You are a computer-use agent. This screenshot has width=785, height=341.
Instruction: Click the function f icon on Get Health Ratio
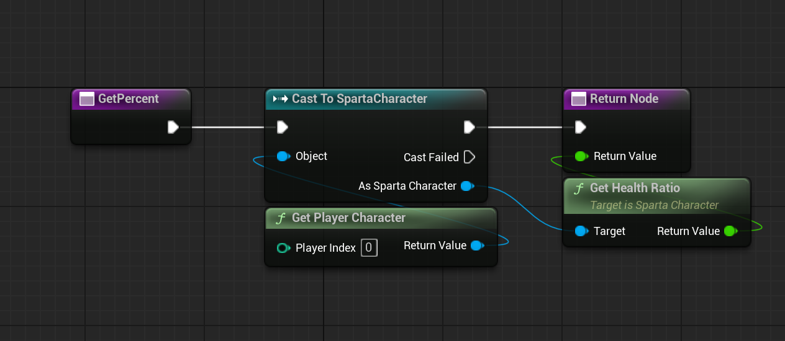pos(579,188)
